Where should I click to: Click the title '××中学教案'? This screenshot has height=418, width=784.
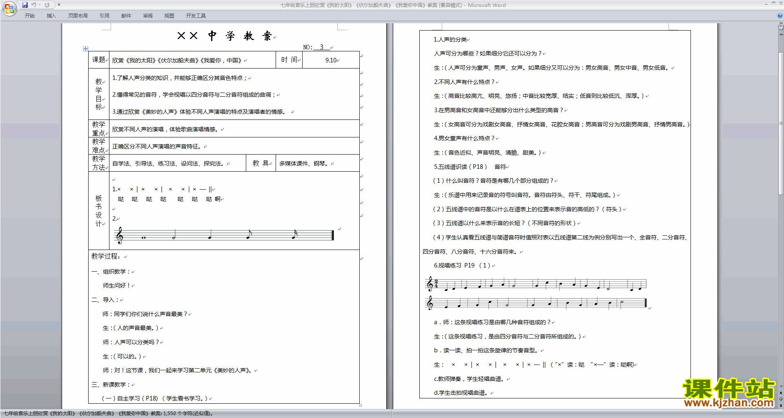click(225, 36)
